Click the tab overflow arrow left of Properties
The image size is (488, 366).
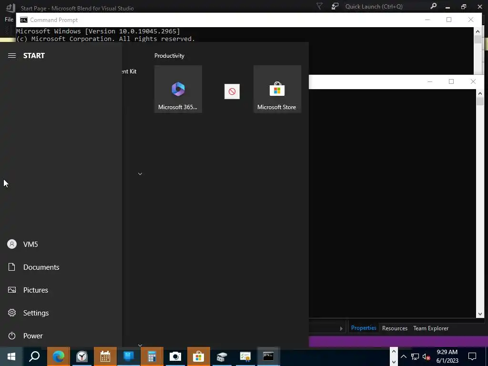(x=341, y=328)
